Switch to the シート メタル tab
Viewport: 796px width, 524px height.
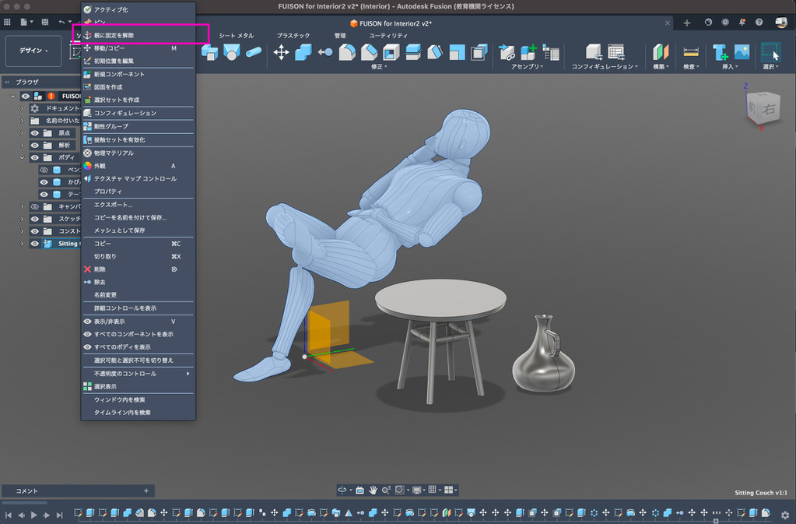(x=236, y=36)
